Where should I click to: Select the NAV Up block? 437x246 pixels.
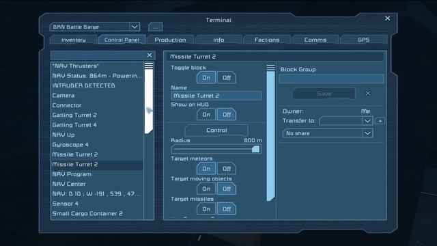97,135
